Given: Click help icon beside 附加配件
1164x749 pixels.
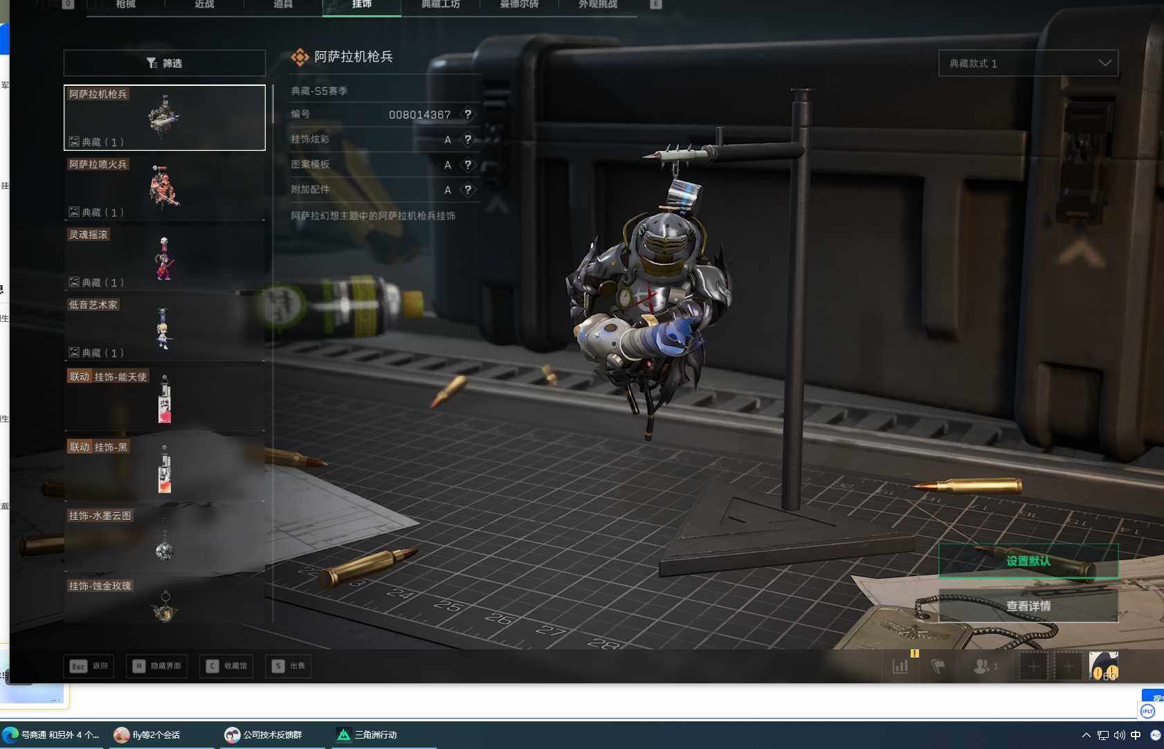Looking at the screenshot, I should coord(468,190).
